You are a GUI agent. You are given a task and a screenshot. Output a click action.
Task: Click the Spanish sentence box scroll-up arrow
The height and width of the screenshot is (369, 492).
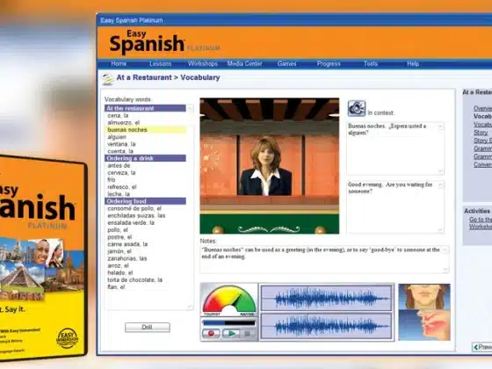(440, 127)
